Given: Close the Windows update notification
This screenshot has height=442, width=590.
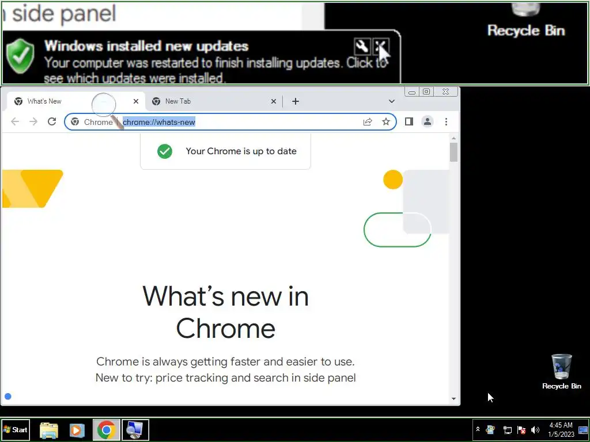Looking at the screenshot, I should (380, 47).
